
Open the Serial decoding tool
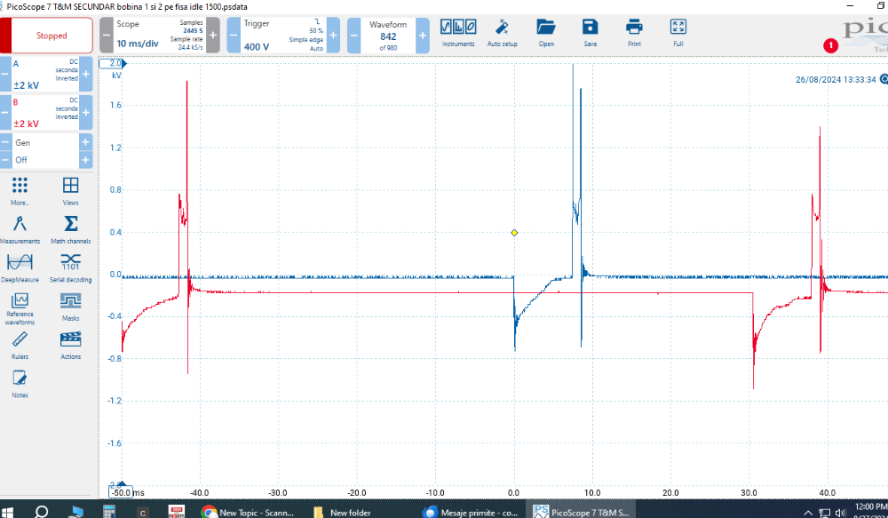71,267
